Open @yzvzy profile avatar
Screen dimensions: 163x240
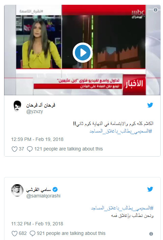pyautogui.click(x=17, y=106)
